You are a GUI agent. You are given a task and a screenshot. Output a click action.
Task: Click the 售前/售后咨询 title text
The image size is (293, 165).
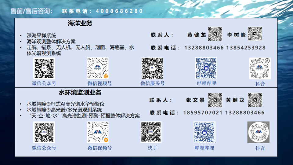coord(31,11)
